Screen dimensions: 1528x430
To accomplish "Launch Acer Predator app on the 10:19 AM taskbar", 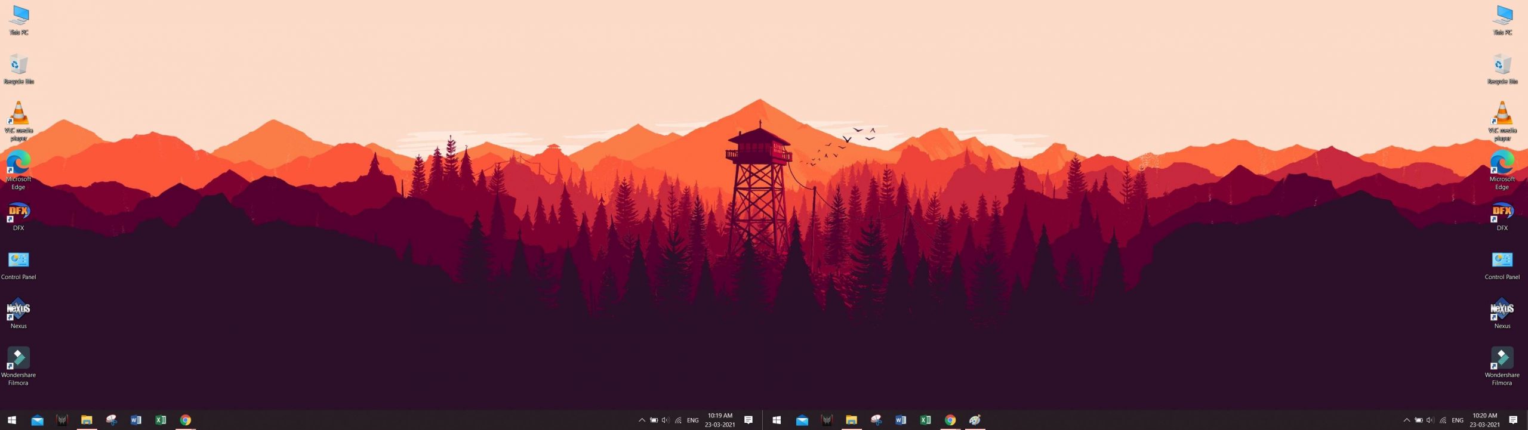I will coord(62,420).
